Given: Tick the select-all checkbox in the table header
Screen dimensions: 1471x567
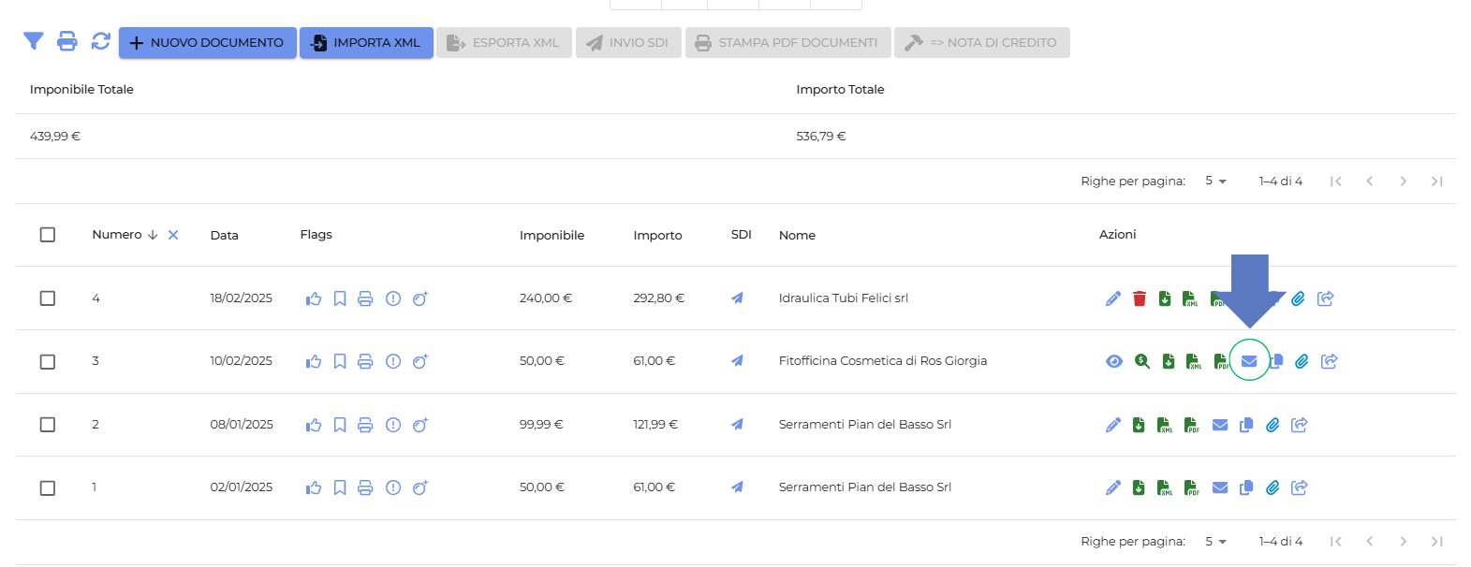Looking at the screenshot, I should pyautogui.click(x=48, y=235).
